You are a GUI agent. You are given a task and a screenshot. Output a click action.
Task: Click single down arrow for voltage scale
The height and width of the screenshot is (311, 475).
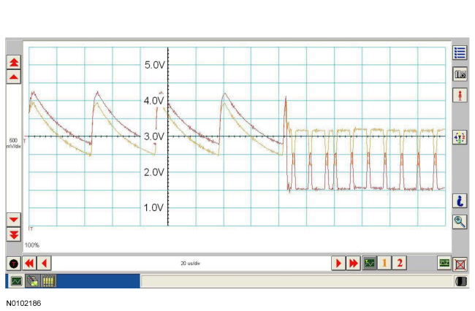pyautogui.click(x=14, y=219)
